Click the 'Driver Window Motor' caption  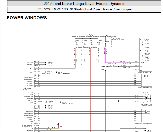coord(145,88)
